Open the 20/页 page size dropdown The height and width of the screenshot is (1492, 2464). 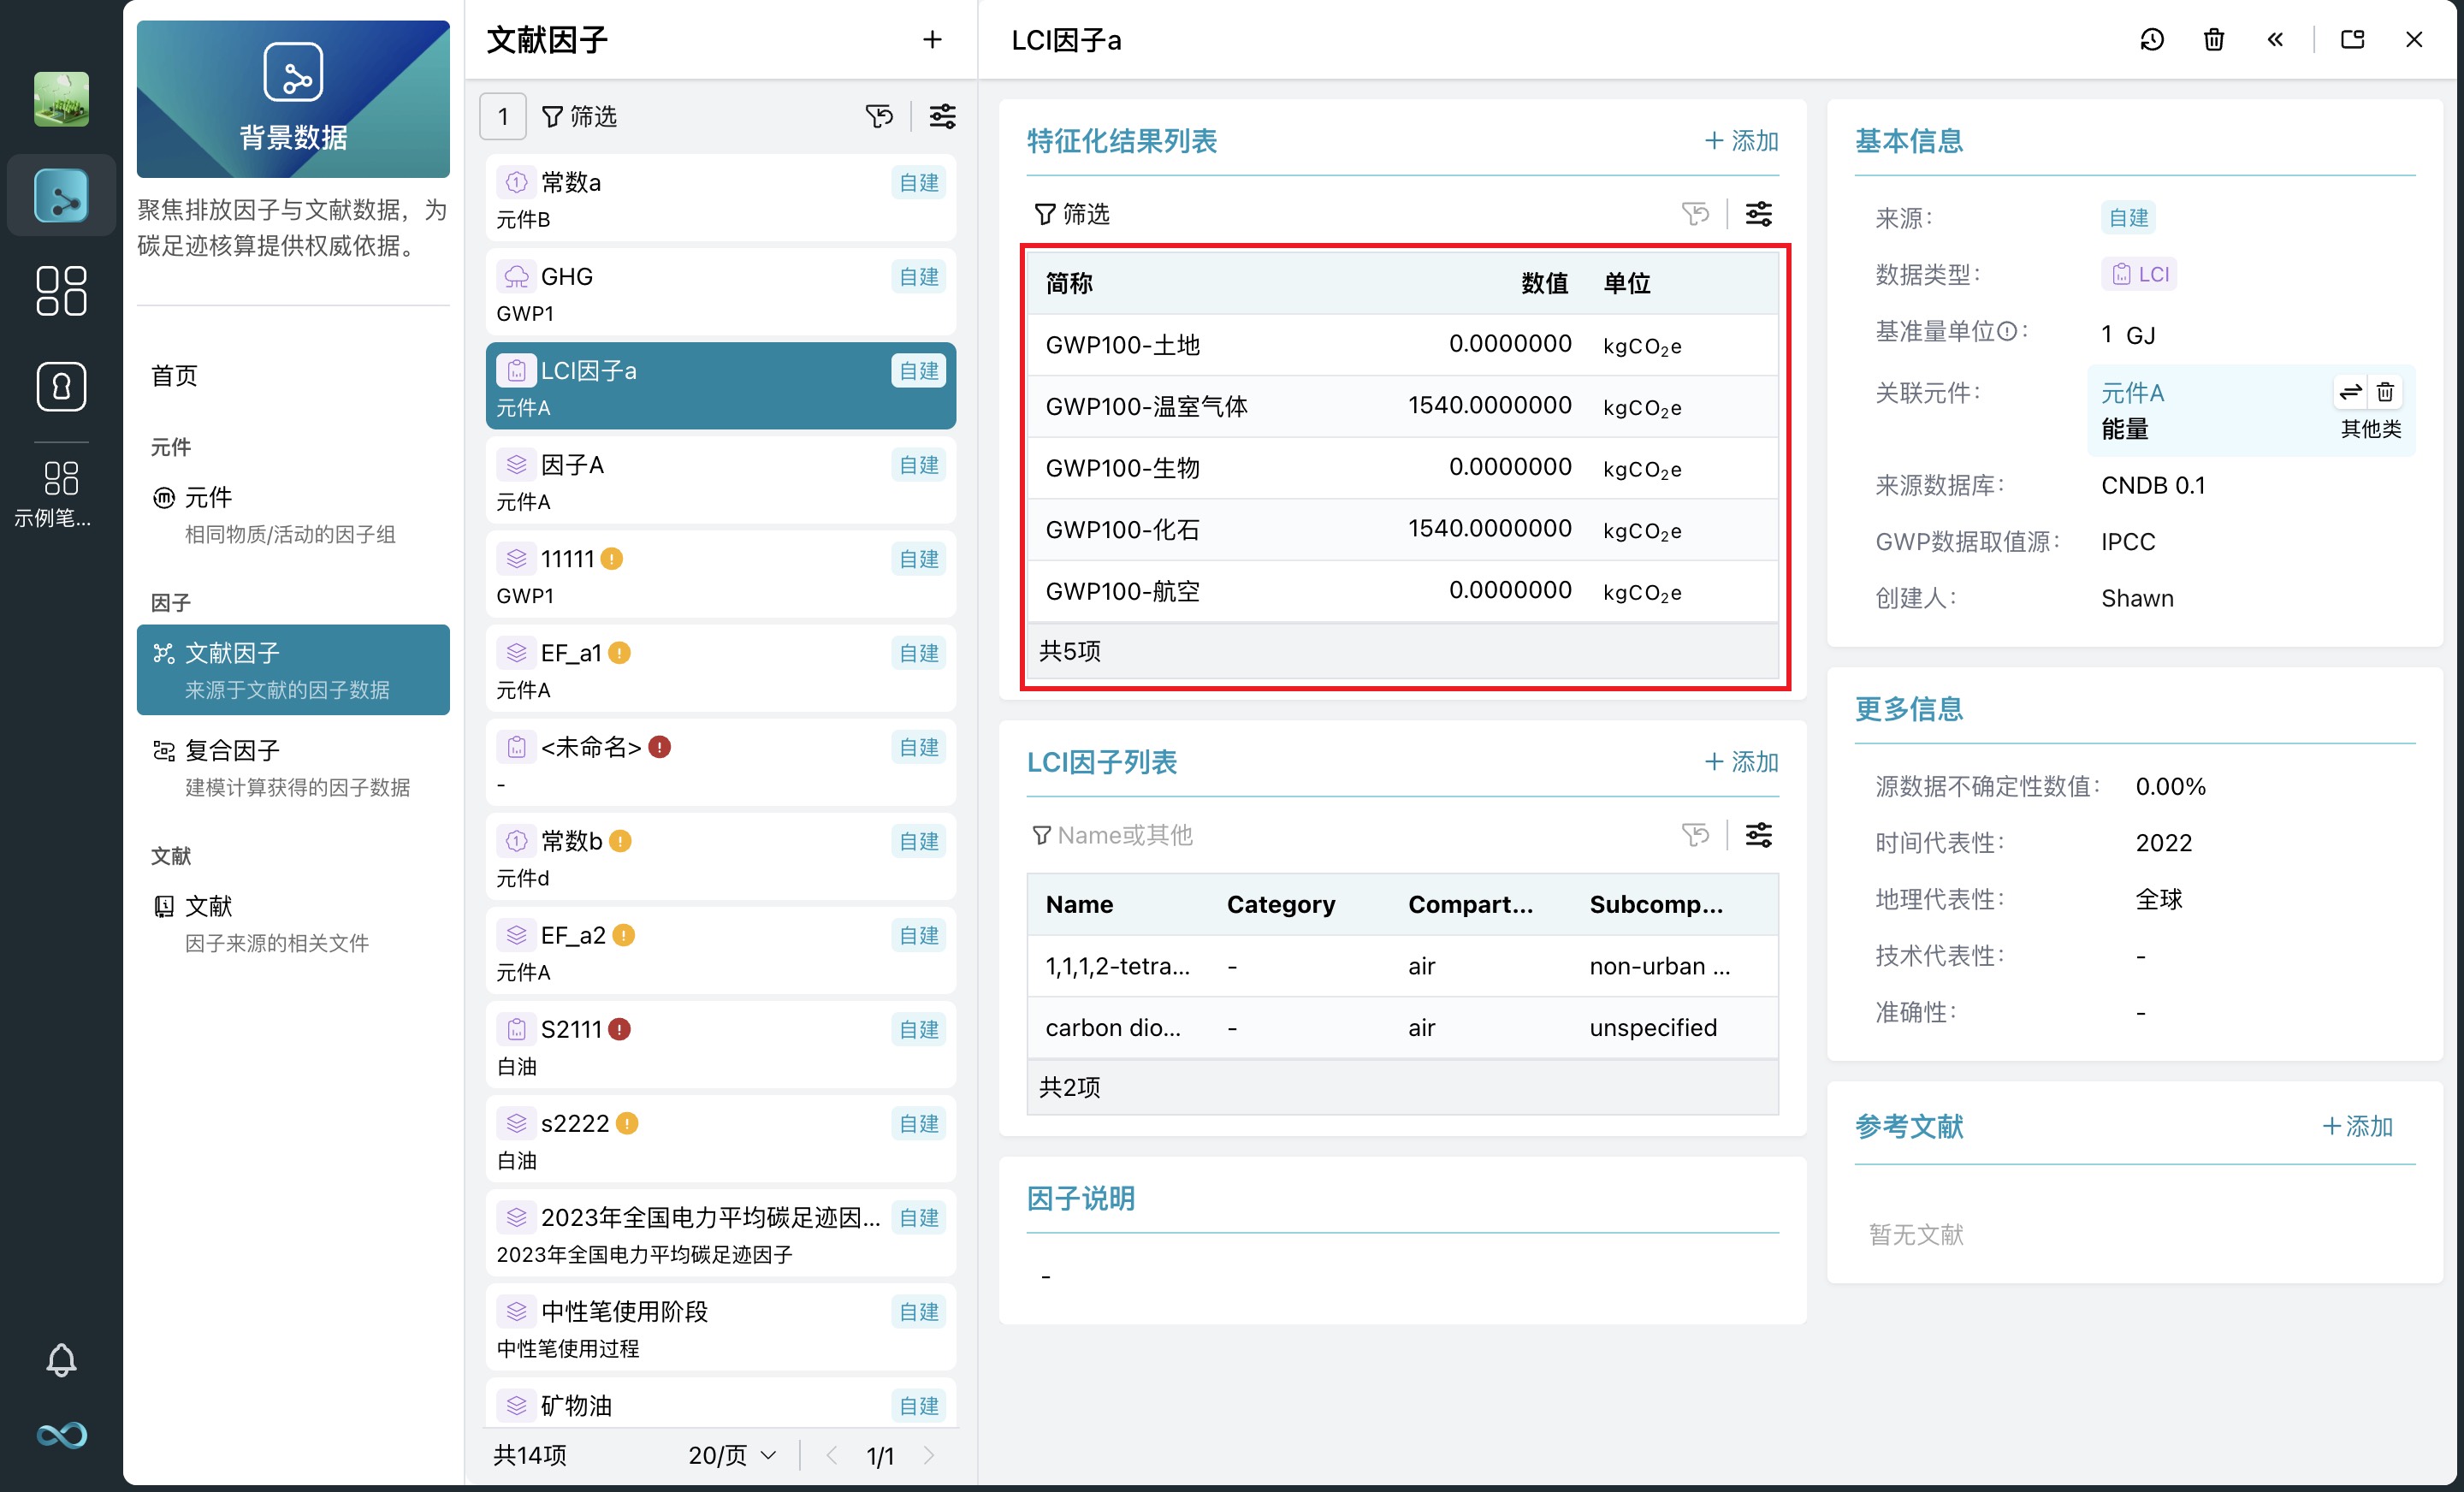[732, 1455]
